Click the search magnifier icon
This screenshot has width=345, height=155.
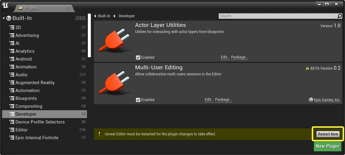340,16
